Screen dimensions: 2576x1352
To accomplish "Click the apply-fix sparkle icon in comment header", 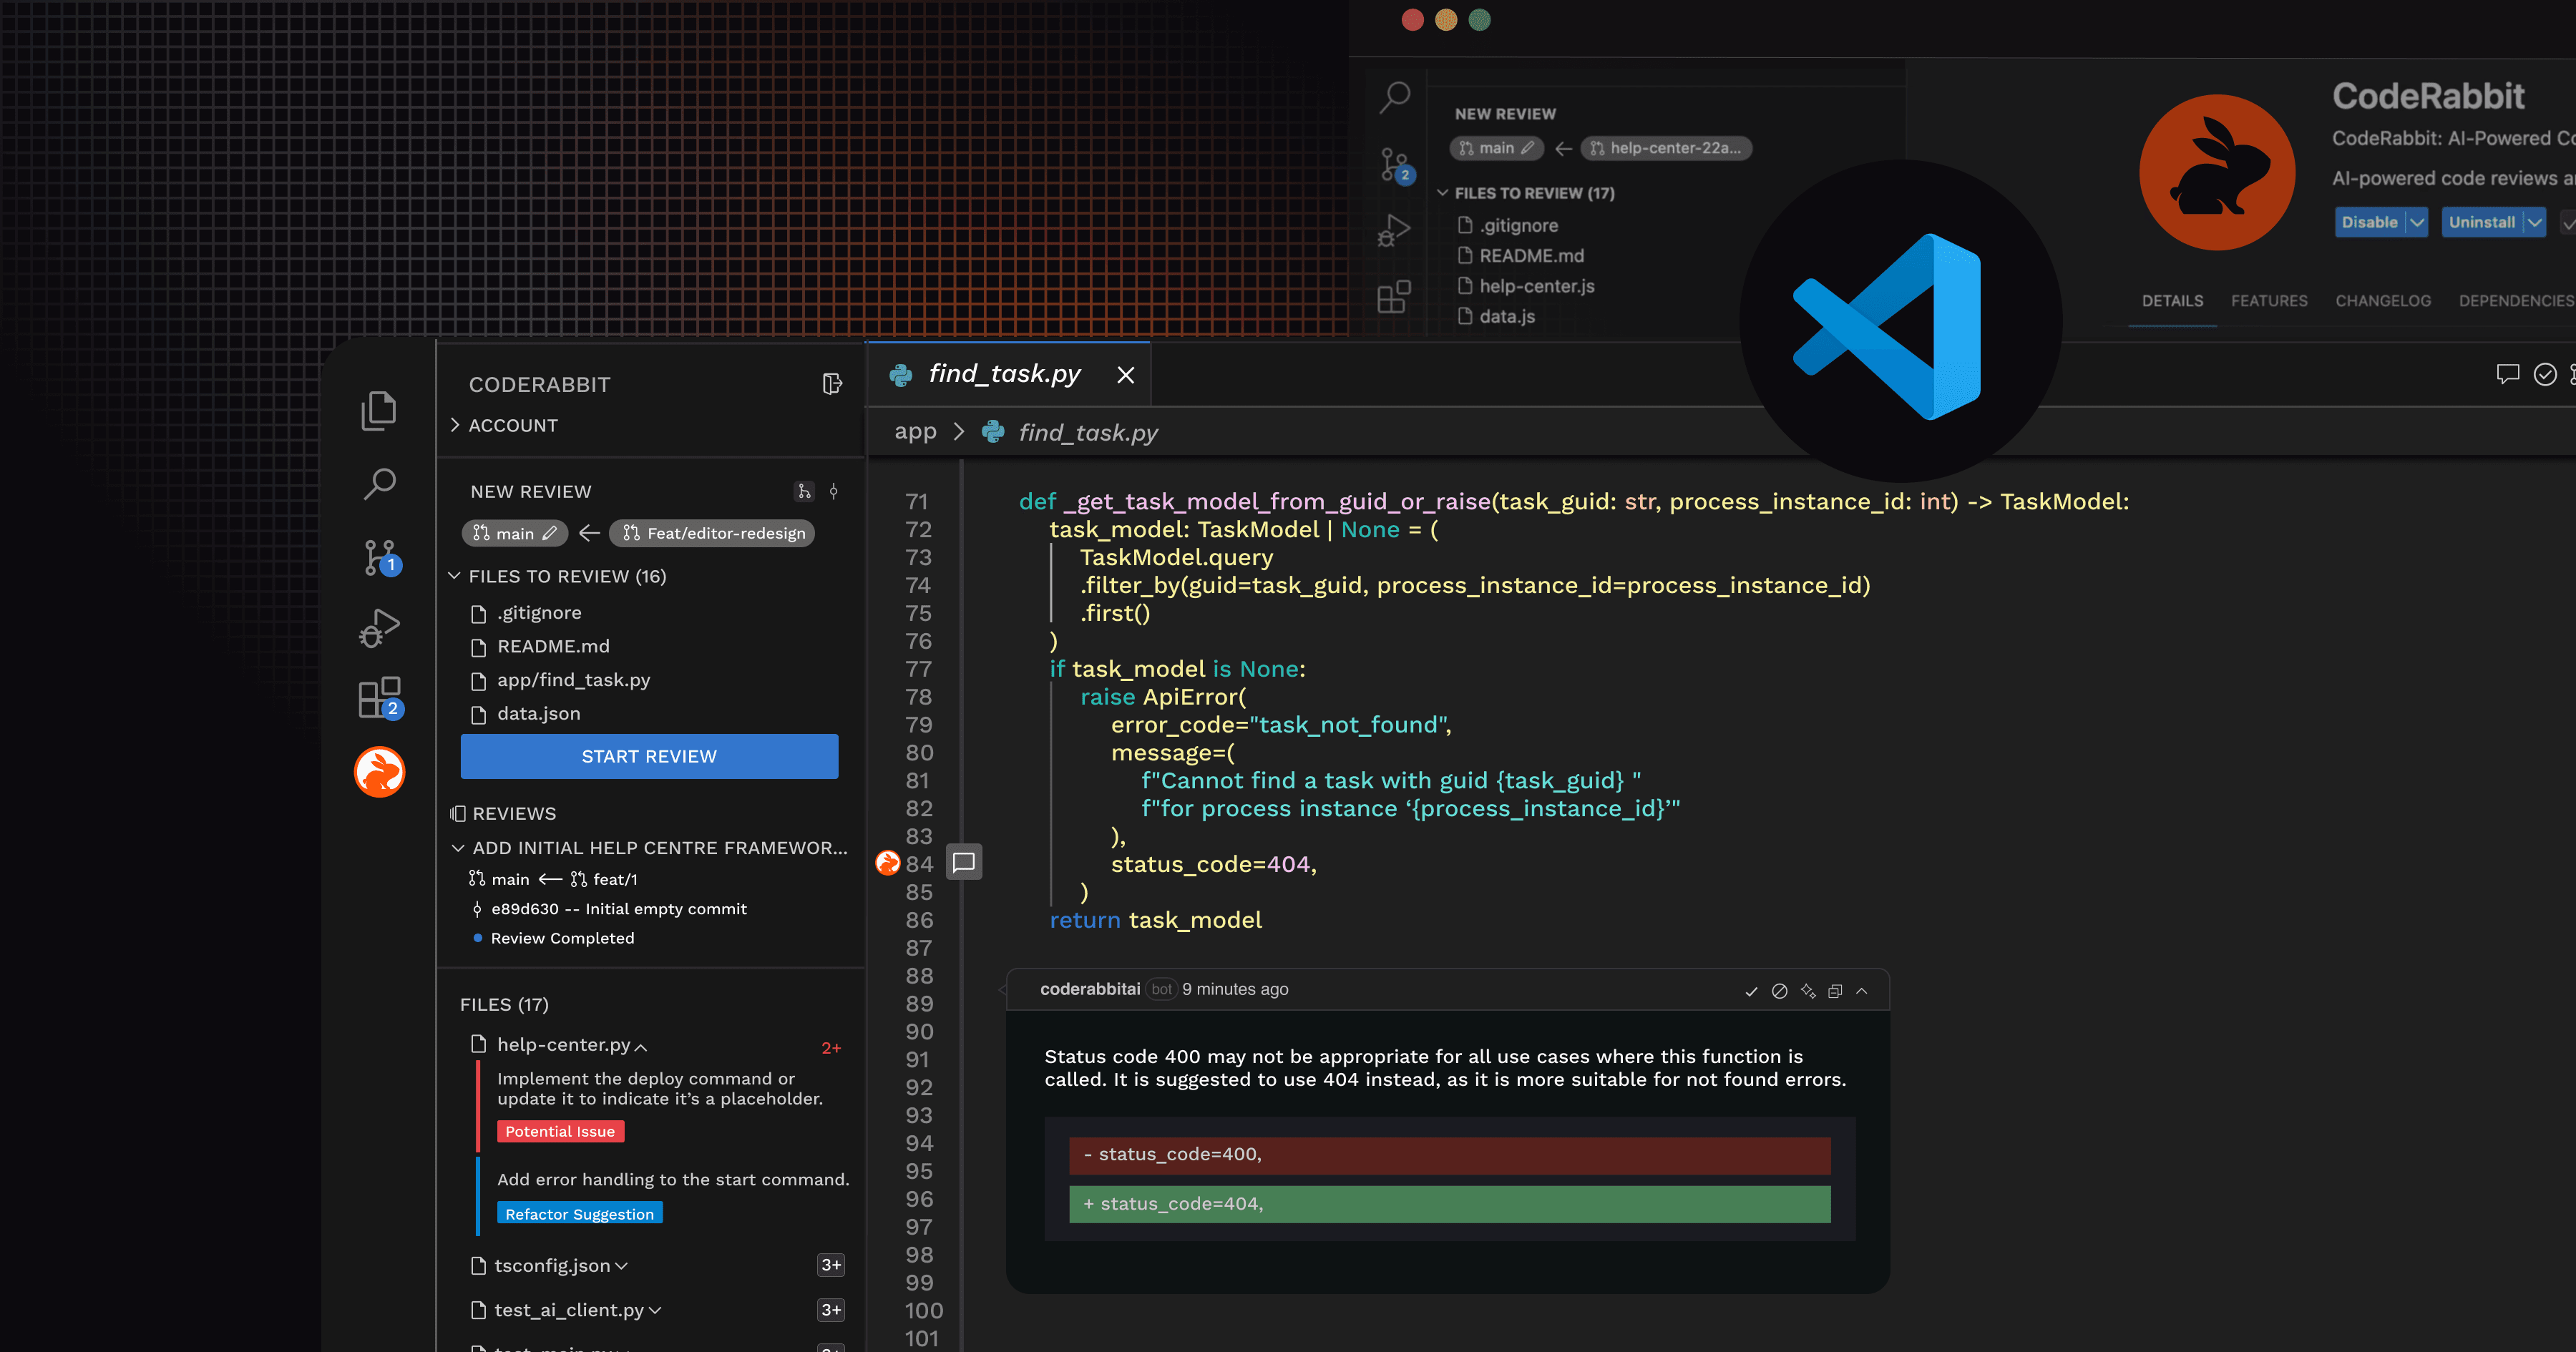I will point(1808,991).
